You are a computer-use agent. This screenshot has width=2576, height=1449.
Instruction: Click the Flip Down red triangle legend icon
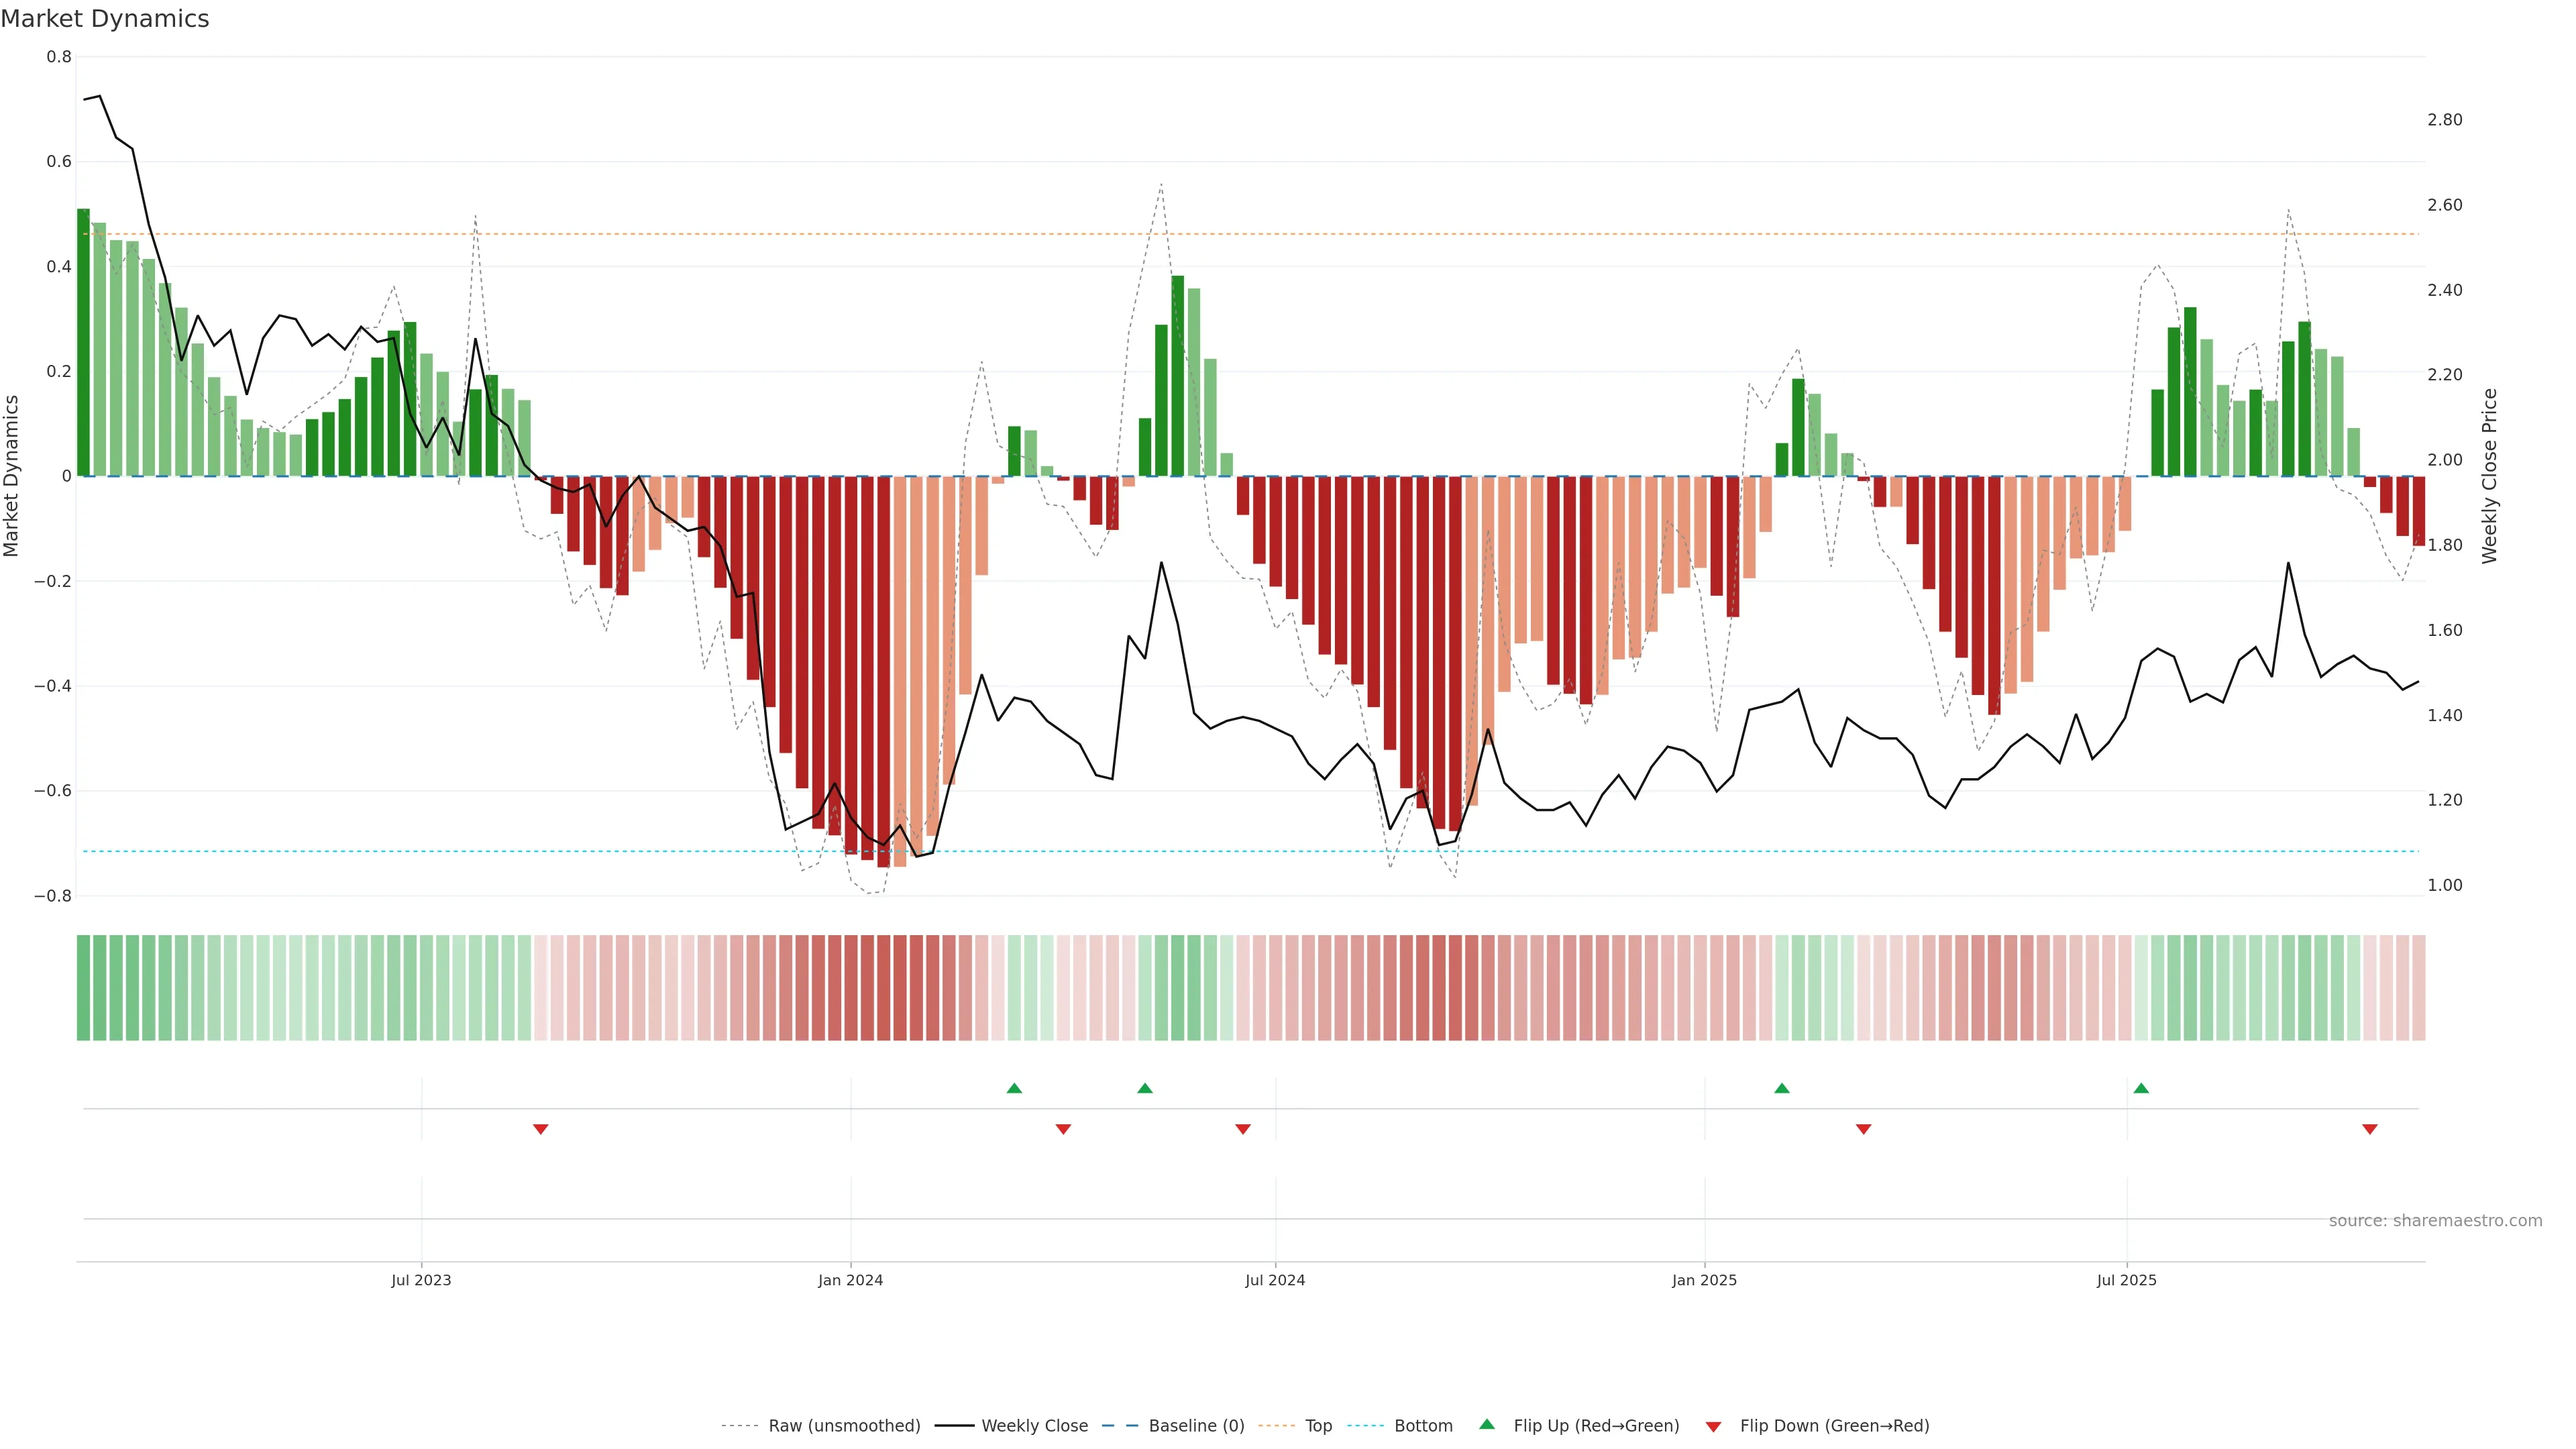(1713, 1427)
